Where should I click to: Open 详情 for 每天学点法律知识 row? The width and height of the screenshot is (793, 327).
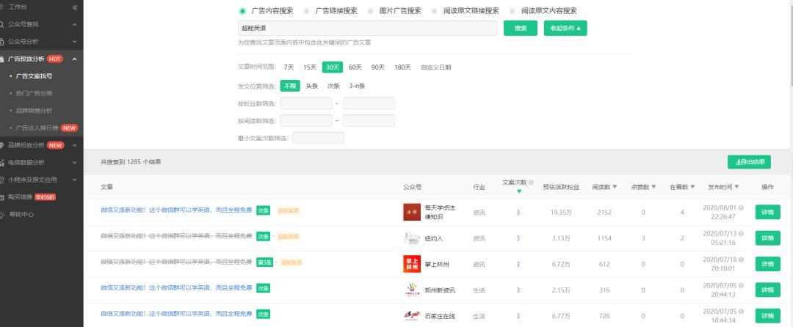click(x=768, y=212)
